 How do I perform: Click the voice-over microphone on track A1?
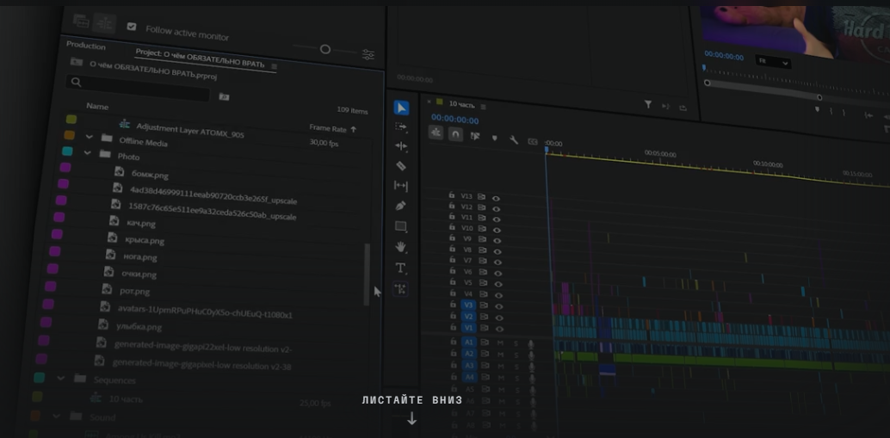pyautogui.click(x=531, y=344)
